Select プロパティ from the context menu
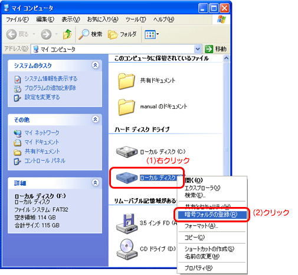 tap(199, 268)
